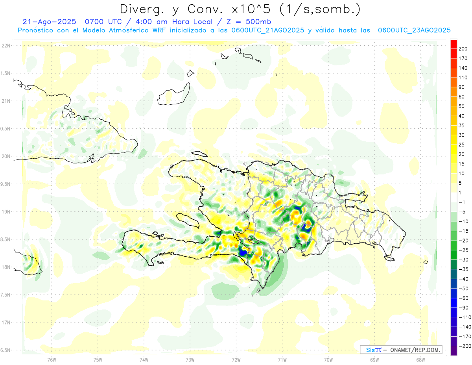Screen dimensions: 472x365
Task: Click the negative legend value -110
Action: pyautogui.click(x=465, y=317)
